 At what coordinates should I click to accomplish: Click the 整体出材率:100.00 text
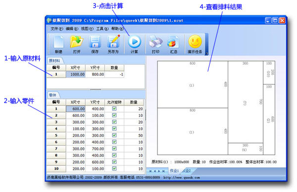(261, 162)
